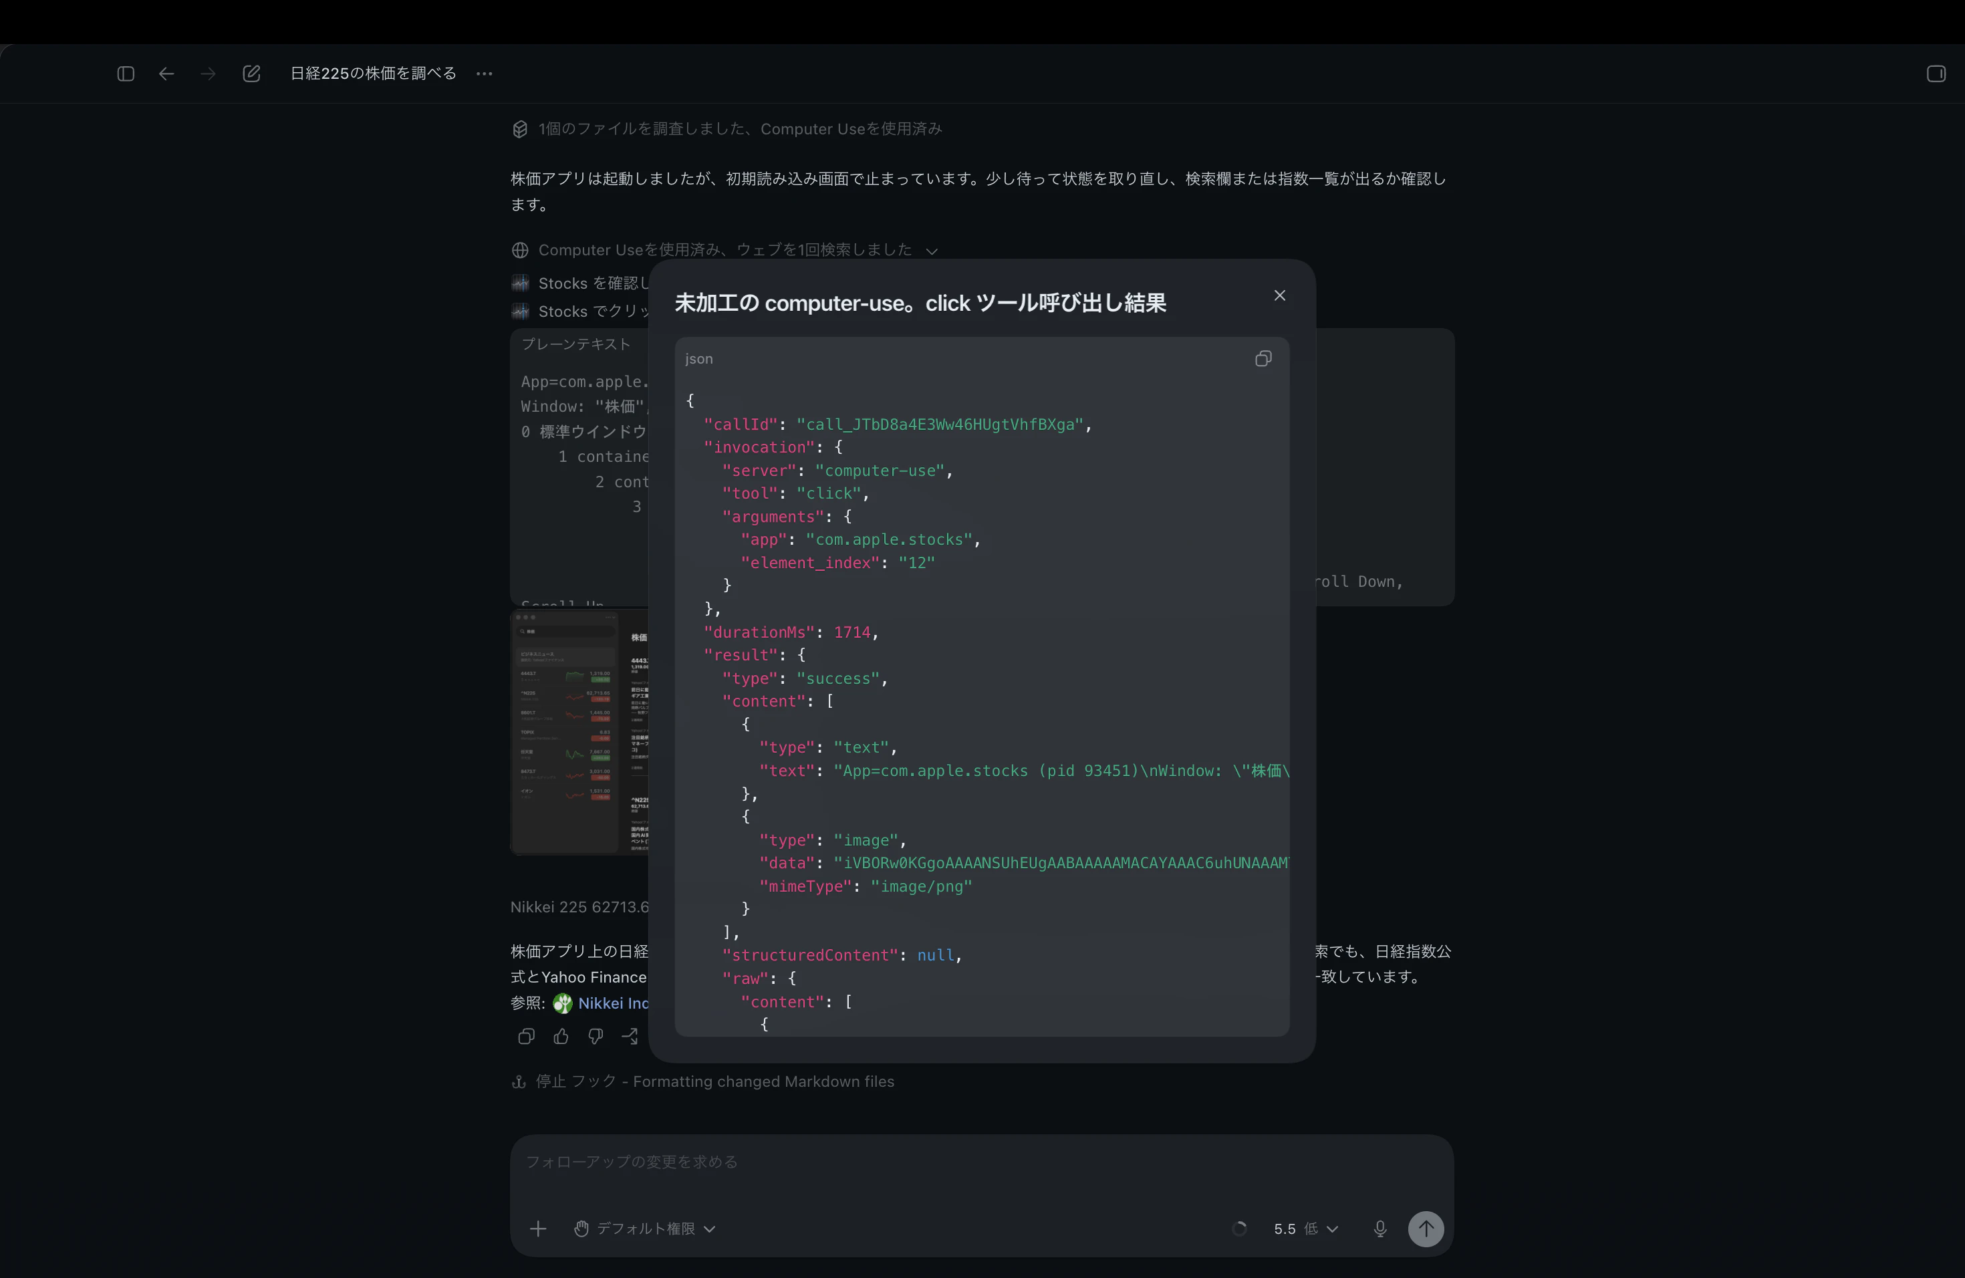Expand '1個のファイルを調査しました' activity summary

(x=727, y=129)
